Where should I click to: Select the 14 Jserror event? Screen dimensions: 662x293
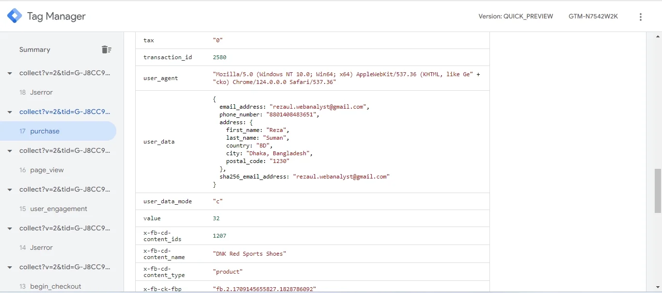[58, 247]
